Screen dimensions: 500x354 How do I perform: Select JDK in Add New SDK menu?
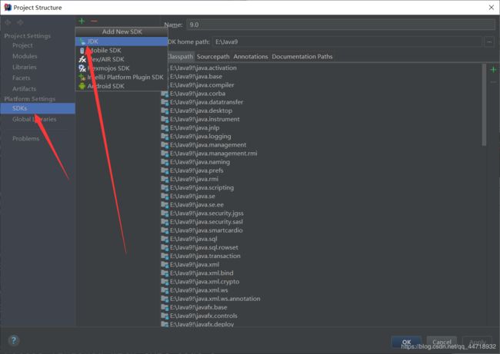click(122, 41)
